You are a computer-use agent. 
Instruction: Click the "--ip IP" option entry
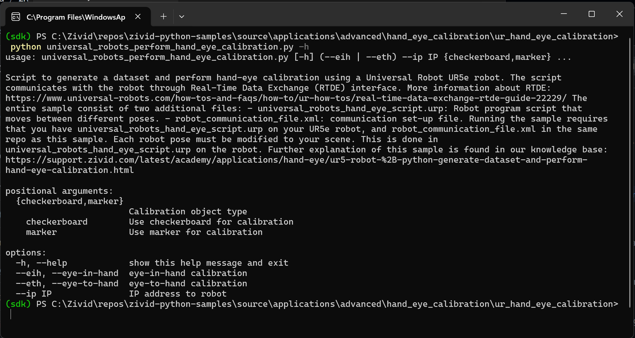coord(34,294)
